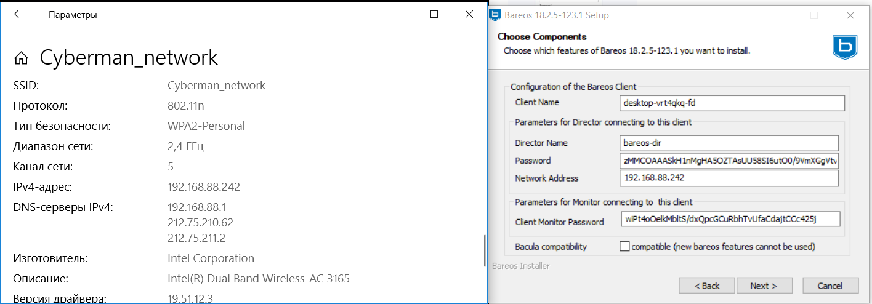Cancel the Bareos setup
Viewport: 872px width, 304px height.
coord(830,286)
